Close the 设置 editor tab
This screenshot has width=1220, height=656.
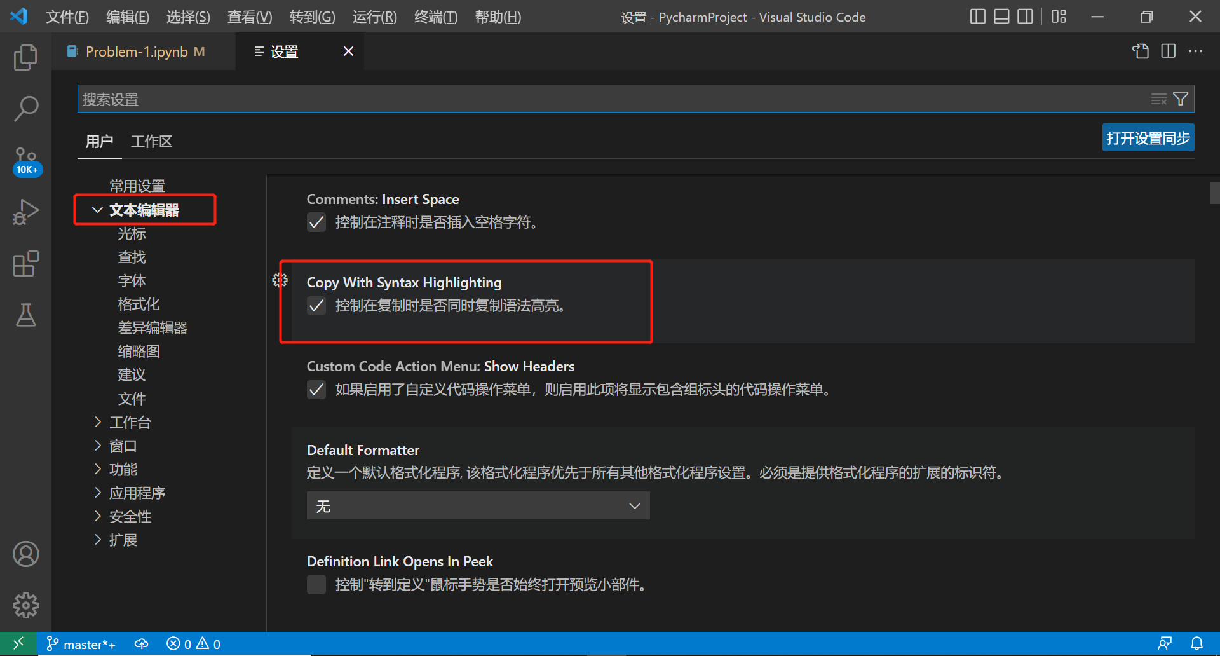[348, 51]
